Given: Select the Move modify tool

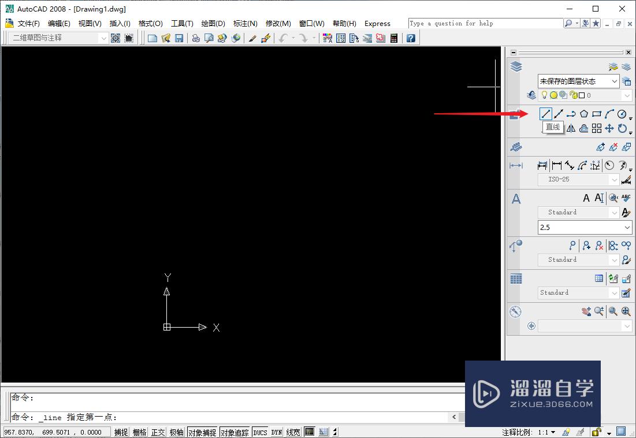Looking at the screenshot, I should 609,128.
